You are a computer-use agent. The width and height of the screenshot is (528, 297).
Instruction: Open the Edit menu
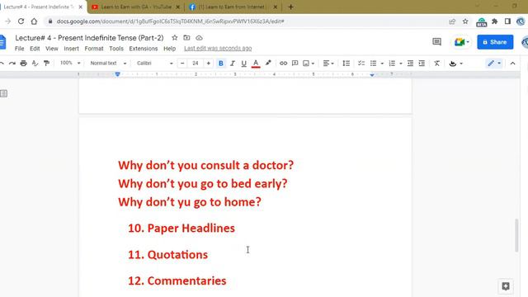click(x=35, y=49)
